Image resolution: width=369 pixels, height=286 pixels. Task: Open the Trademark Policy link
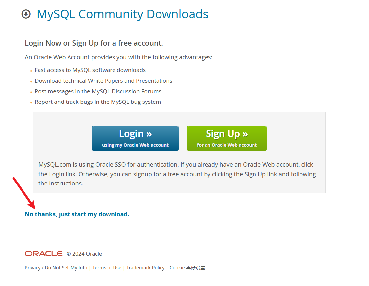pos(146,268)
